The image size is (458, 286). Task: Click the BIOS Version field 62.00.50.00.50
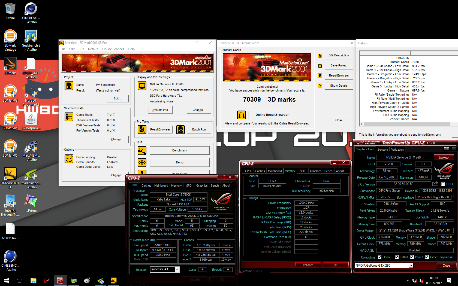coord(403,184)
